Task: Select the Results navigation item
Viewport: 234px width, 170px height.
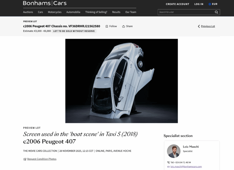Action: click(x=116, y=12)
